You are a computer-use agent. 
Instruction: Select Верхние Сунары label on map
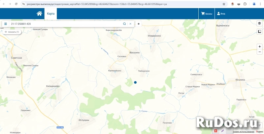[31, 66]
